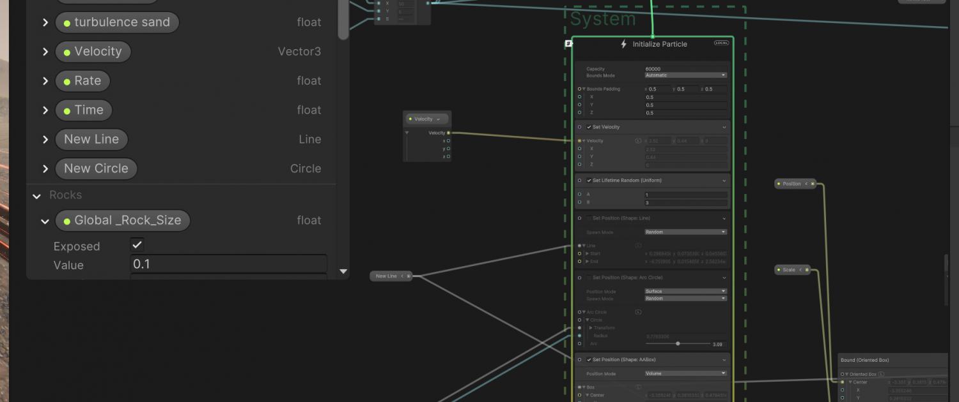Click the Initialize Particle lightning bolt icon
This screenshot has width=959, height=402.
tap(624, 44)
